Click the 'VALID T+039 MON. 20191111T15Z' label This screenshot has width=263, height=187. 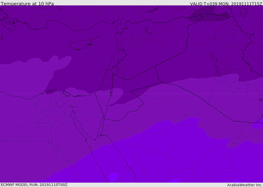coord(226,4)
